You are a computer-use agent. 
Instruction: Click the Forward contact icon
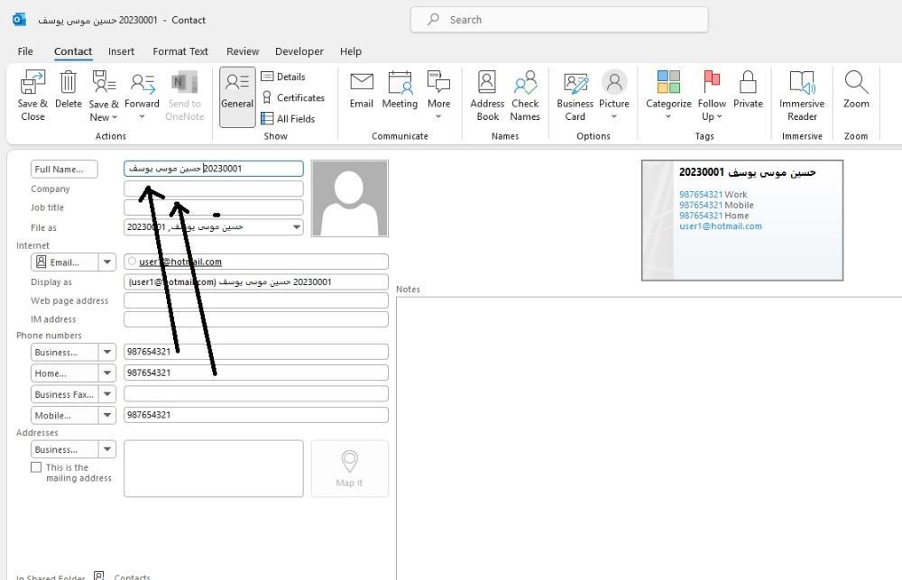143,83
